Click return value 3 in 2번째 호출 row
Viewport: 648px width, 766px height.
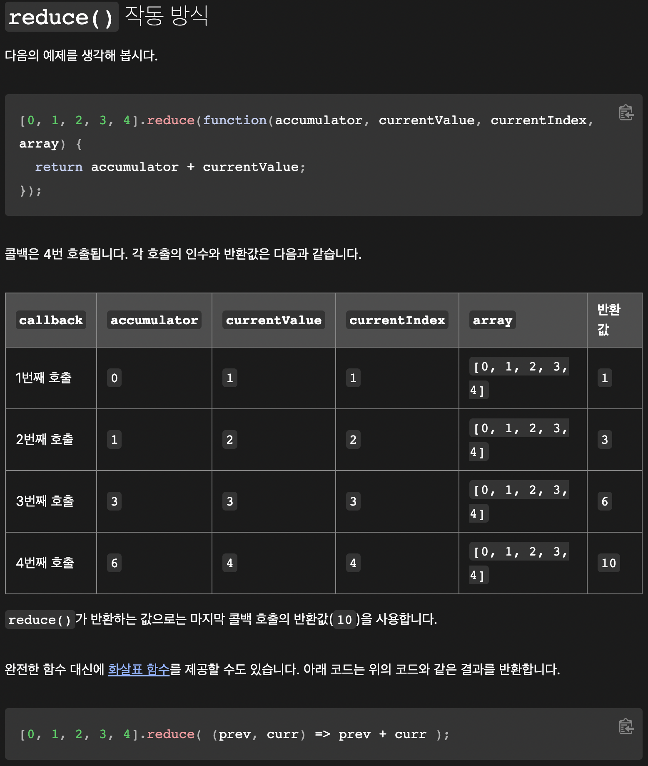(x=605, y=440)
